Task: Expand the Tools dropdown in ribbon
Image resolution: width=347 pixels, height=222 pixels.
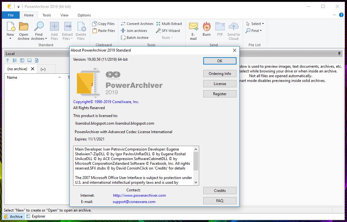Action: coord(167,38)
